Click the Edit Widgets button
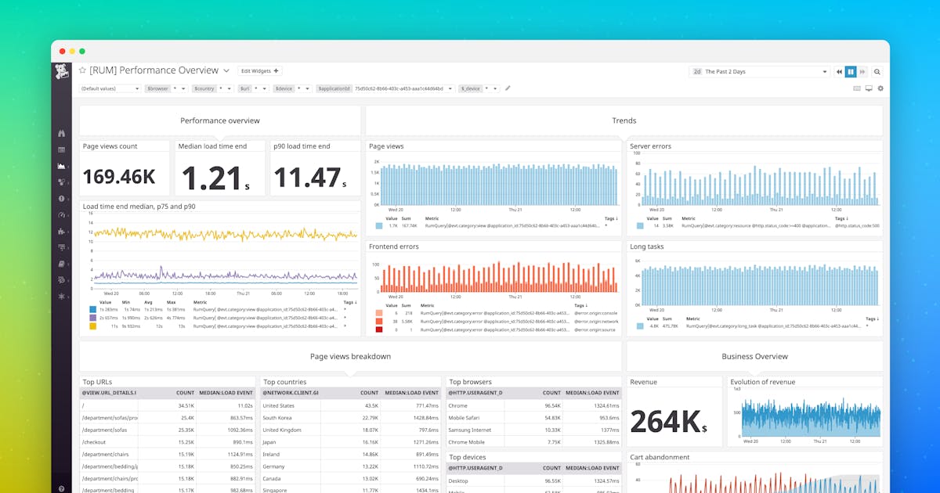940x493 pixels. [258, 70]
